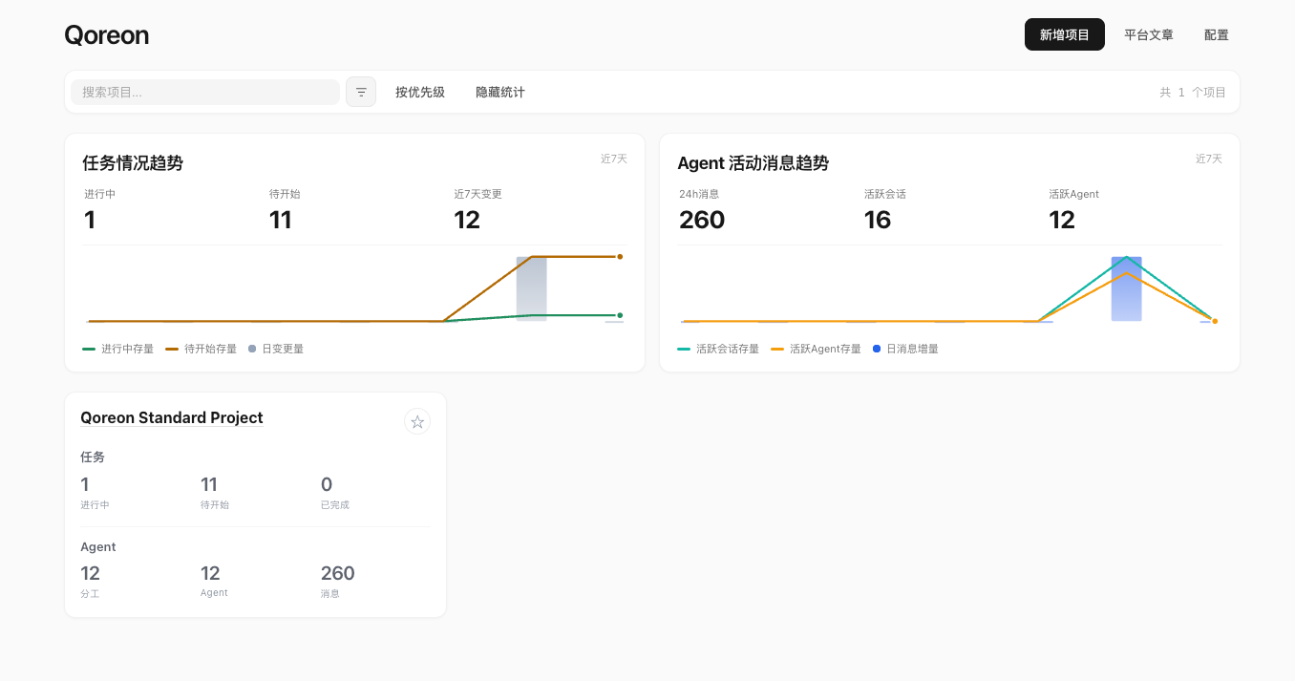This screenshot has height=681, width=1295.
Task: Toggle the 进行中存量 legend item
Action: point(118,349)
